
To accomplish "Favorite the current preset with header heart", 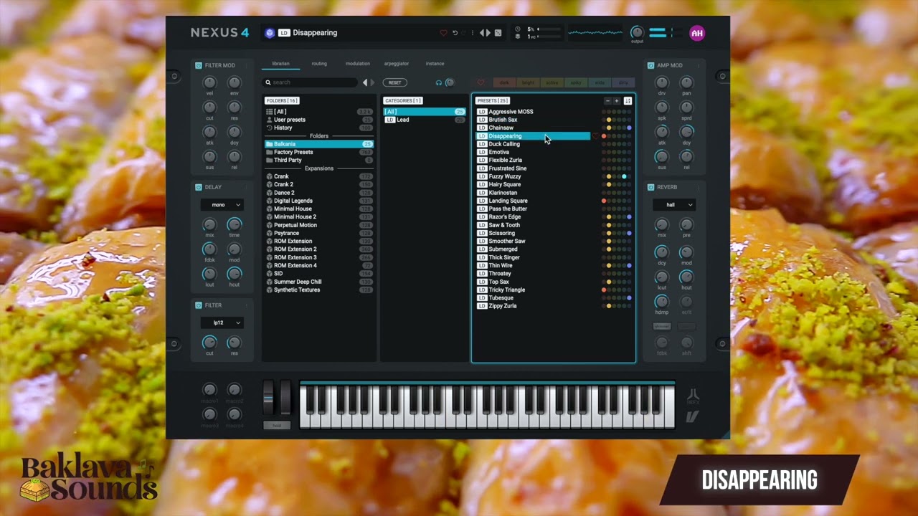I will pos(443,33).
